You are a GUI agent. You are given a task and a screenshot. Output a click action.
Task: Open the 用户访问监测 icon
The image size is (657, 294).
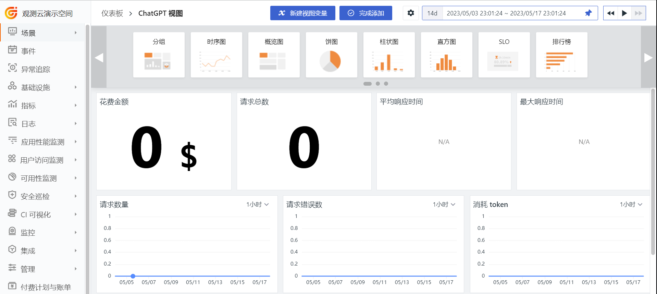pyautogui.click(x=12, y=159)
